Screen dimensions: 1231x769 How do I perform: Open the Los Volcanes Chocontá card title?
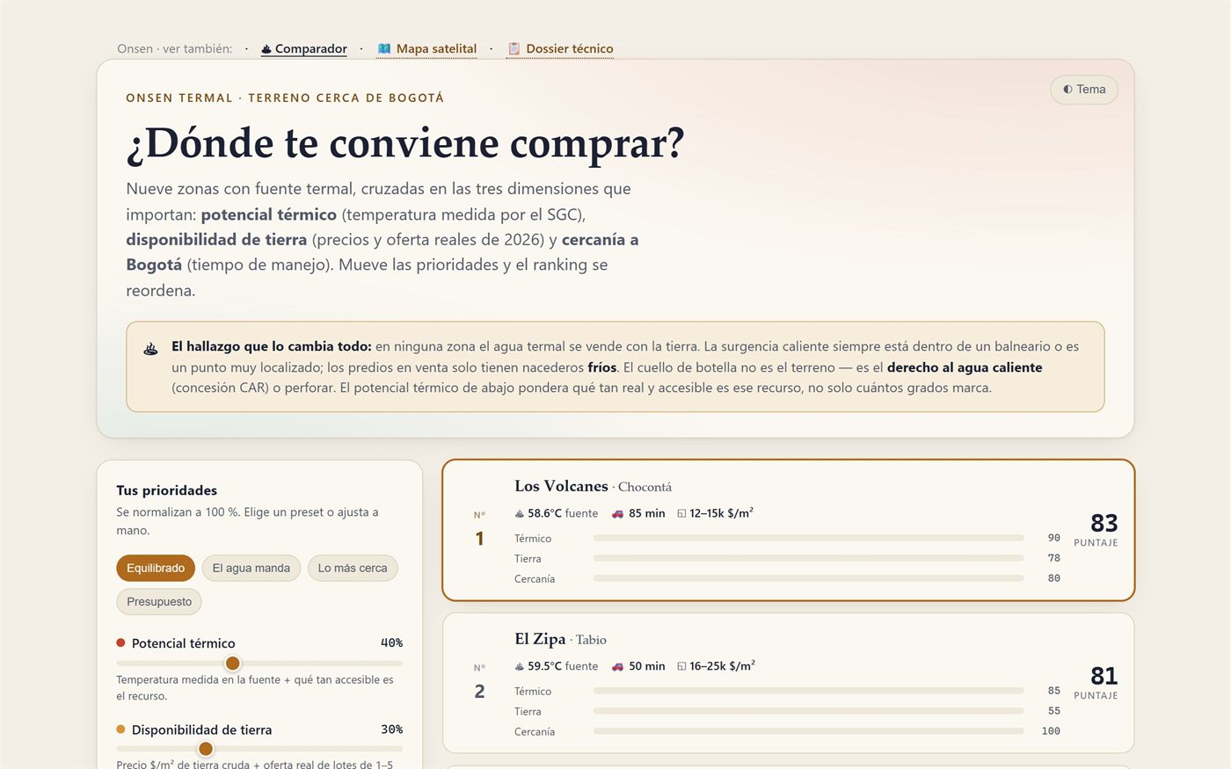593,486
